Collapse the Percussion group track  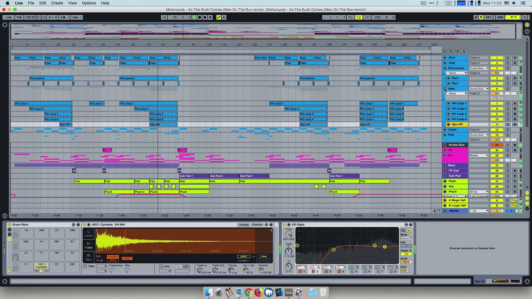(x=445, y=68)
